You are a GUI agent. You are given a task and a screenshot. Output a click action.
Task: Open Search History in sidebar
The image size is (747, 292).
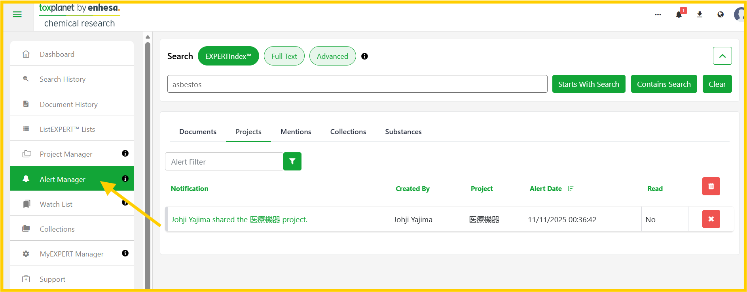coord(63,79)
